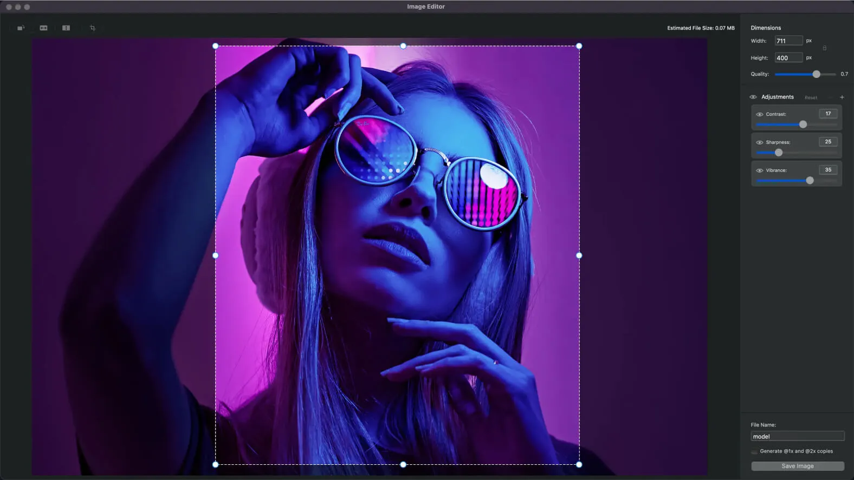Viewport: 854px width, 480px height.
Task: Click the Quality value 0.7
Action: (844, 74)
